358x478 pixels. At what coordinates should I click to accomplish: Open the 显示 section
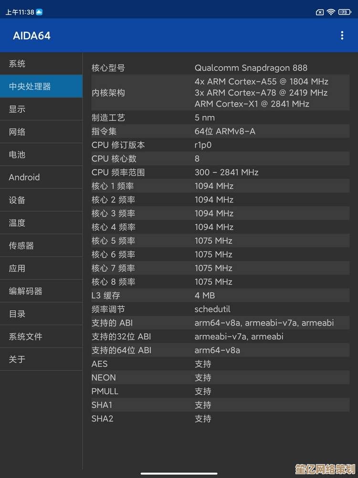click(41, 109)
